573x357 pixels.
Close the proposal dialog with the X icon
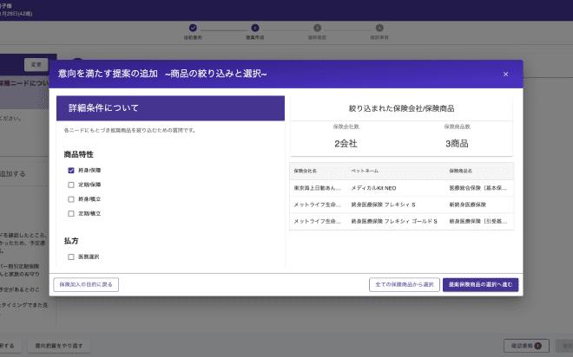tap(506, 75)
